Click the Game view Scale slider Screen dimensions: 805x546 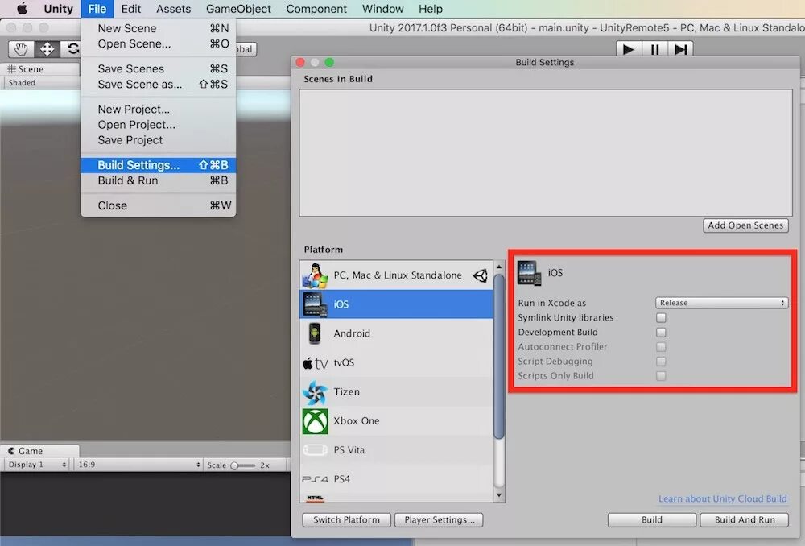point(243,466)
